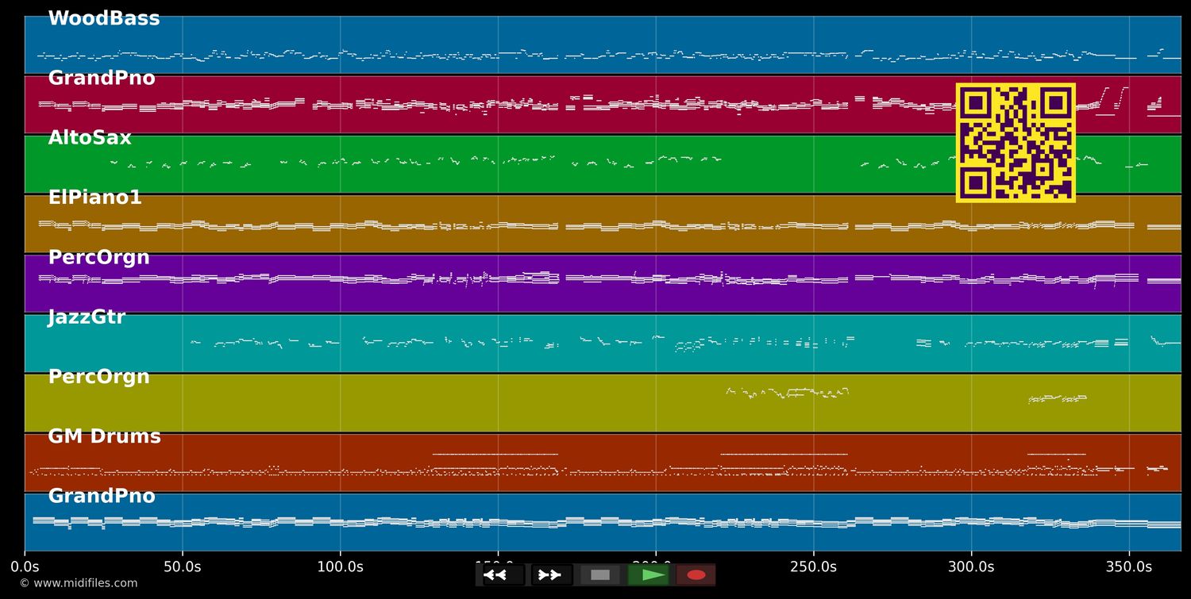Select the WoodBass track label

coord(104,19)
